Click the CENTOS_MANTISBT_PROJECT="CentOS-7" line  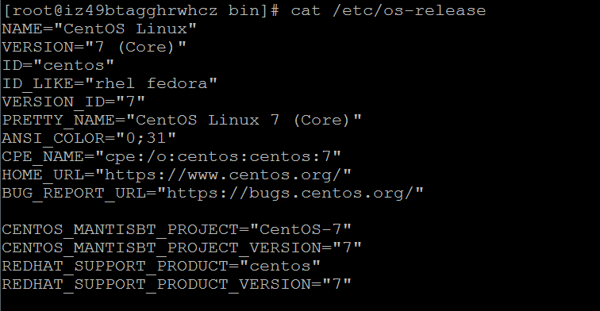[x=176, y=230]
